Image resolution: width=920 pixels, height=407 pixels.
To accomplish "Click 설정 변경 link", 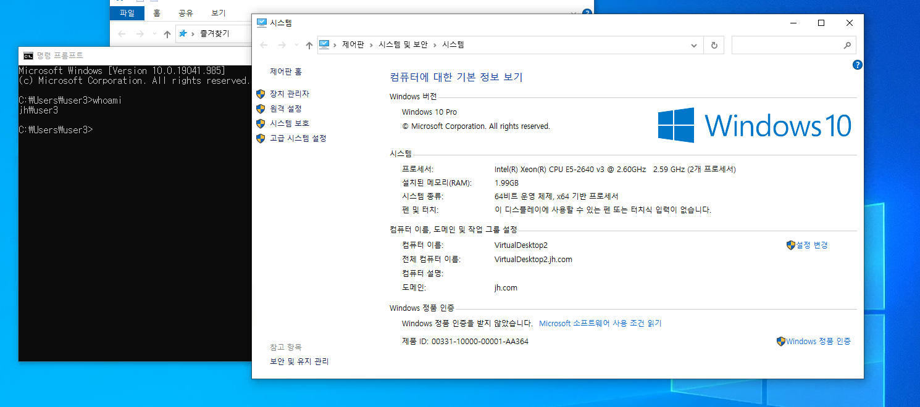I will coord(812,245).
